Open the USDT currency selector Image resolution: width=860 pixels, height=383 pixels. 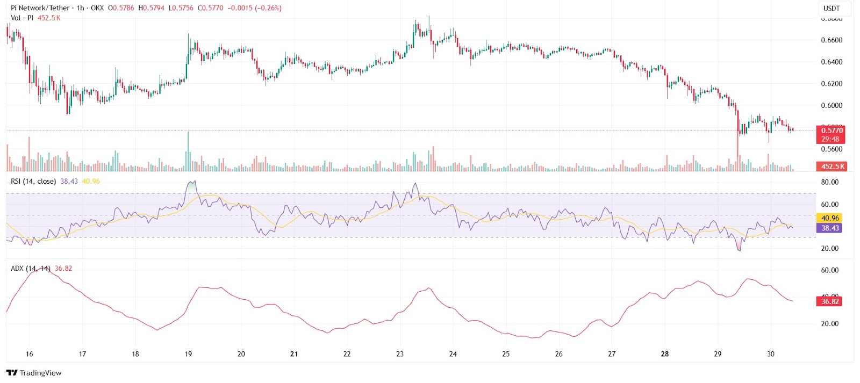tap(832, 8)
